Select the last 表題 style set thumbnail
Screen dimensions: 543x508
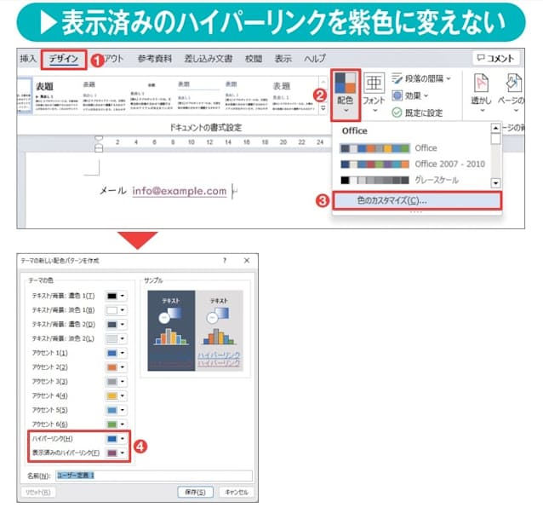point(293,95)
